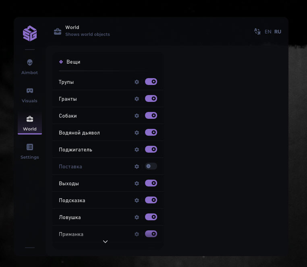307x267 pixels.
Task: Switch language to EN
Action: click(x=268, y=32)
